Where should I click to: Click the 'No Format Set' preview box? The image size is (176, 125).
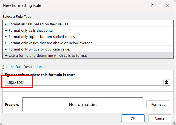coord(83,104)
